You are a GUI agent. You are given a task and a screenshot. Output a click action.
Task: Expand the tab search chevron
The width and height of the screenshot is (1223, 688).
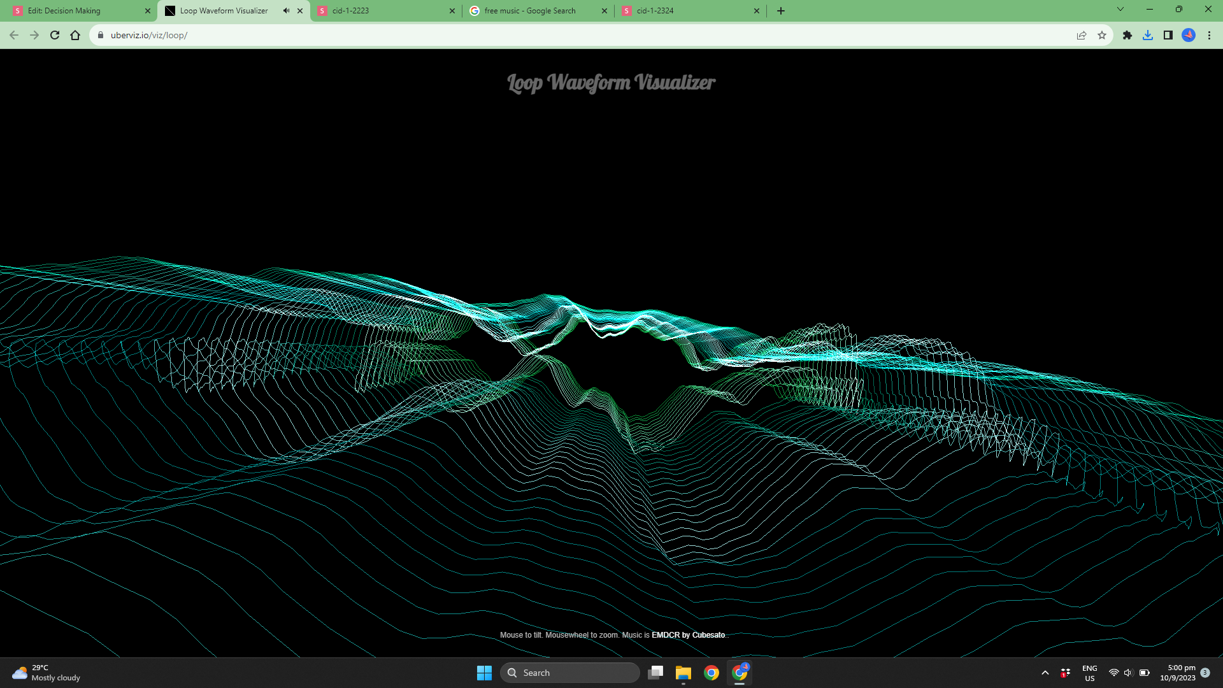click(x=1120, y=10)
